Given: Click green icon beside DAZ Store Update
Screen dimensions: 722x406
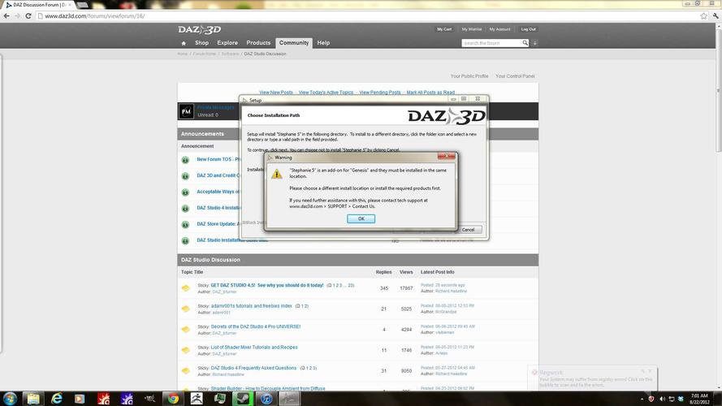Looking at the screenshot, I should [x=185, y=224].
